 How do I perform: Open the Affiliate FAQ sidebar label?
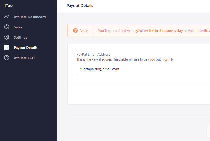(24, 58)
